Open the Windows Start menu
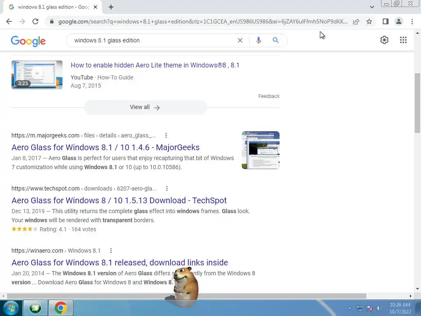 coord(10,308)
